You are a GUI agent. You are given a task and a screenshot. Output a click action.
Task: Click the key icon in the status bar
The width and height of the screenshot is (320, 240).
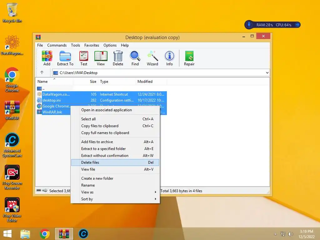(45, 190)
